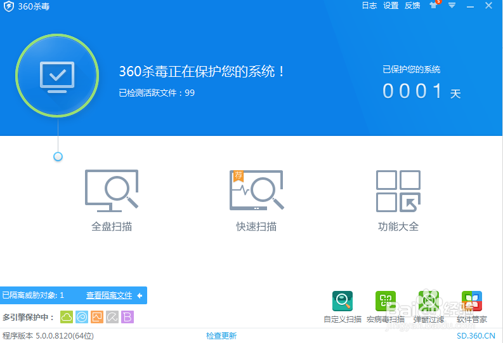The image size is (503, 343).
Task: Open 反馈 feedback
Action: [412, 6]
